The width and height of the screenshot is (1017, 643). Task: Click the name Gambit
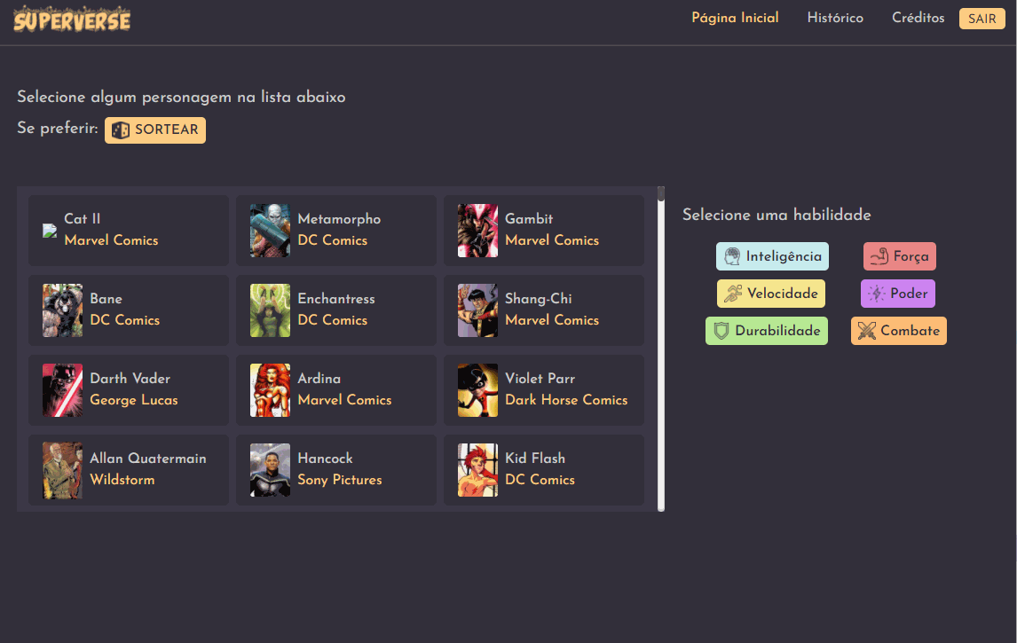(529, 219)
